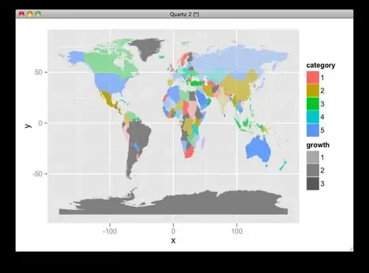Image resolution: width=369 pixels, height=273 pixels.
Task: Click the yellow minimize window button
Action: [30, 14]
